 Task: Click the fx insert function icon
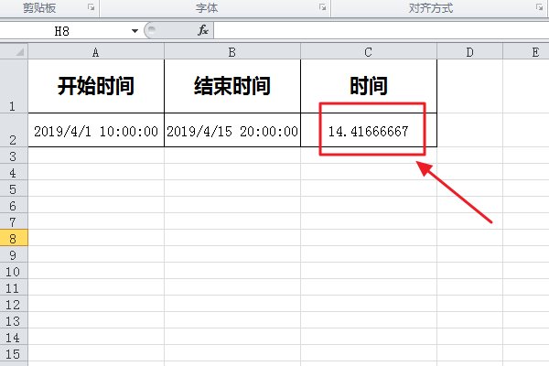click(x=203, y=30)
